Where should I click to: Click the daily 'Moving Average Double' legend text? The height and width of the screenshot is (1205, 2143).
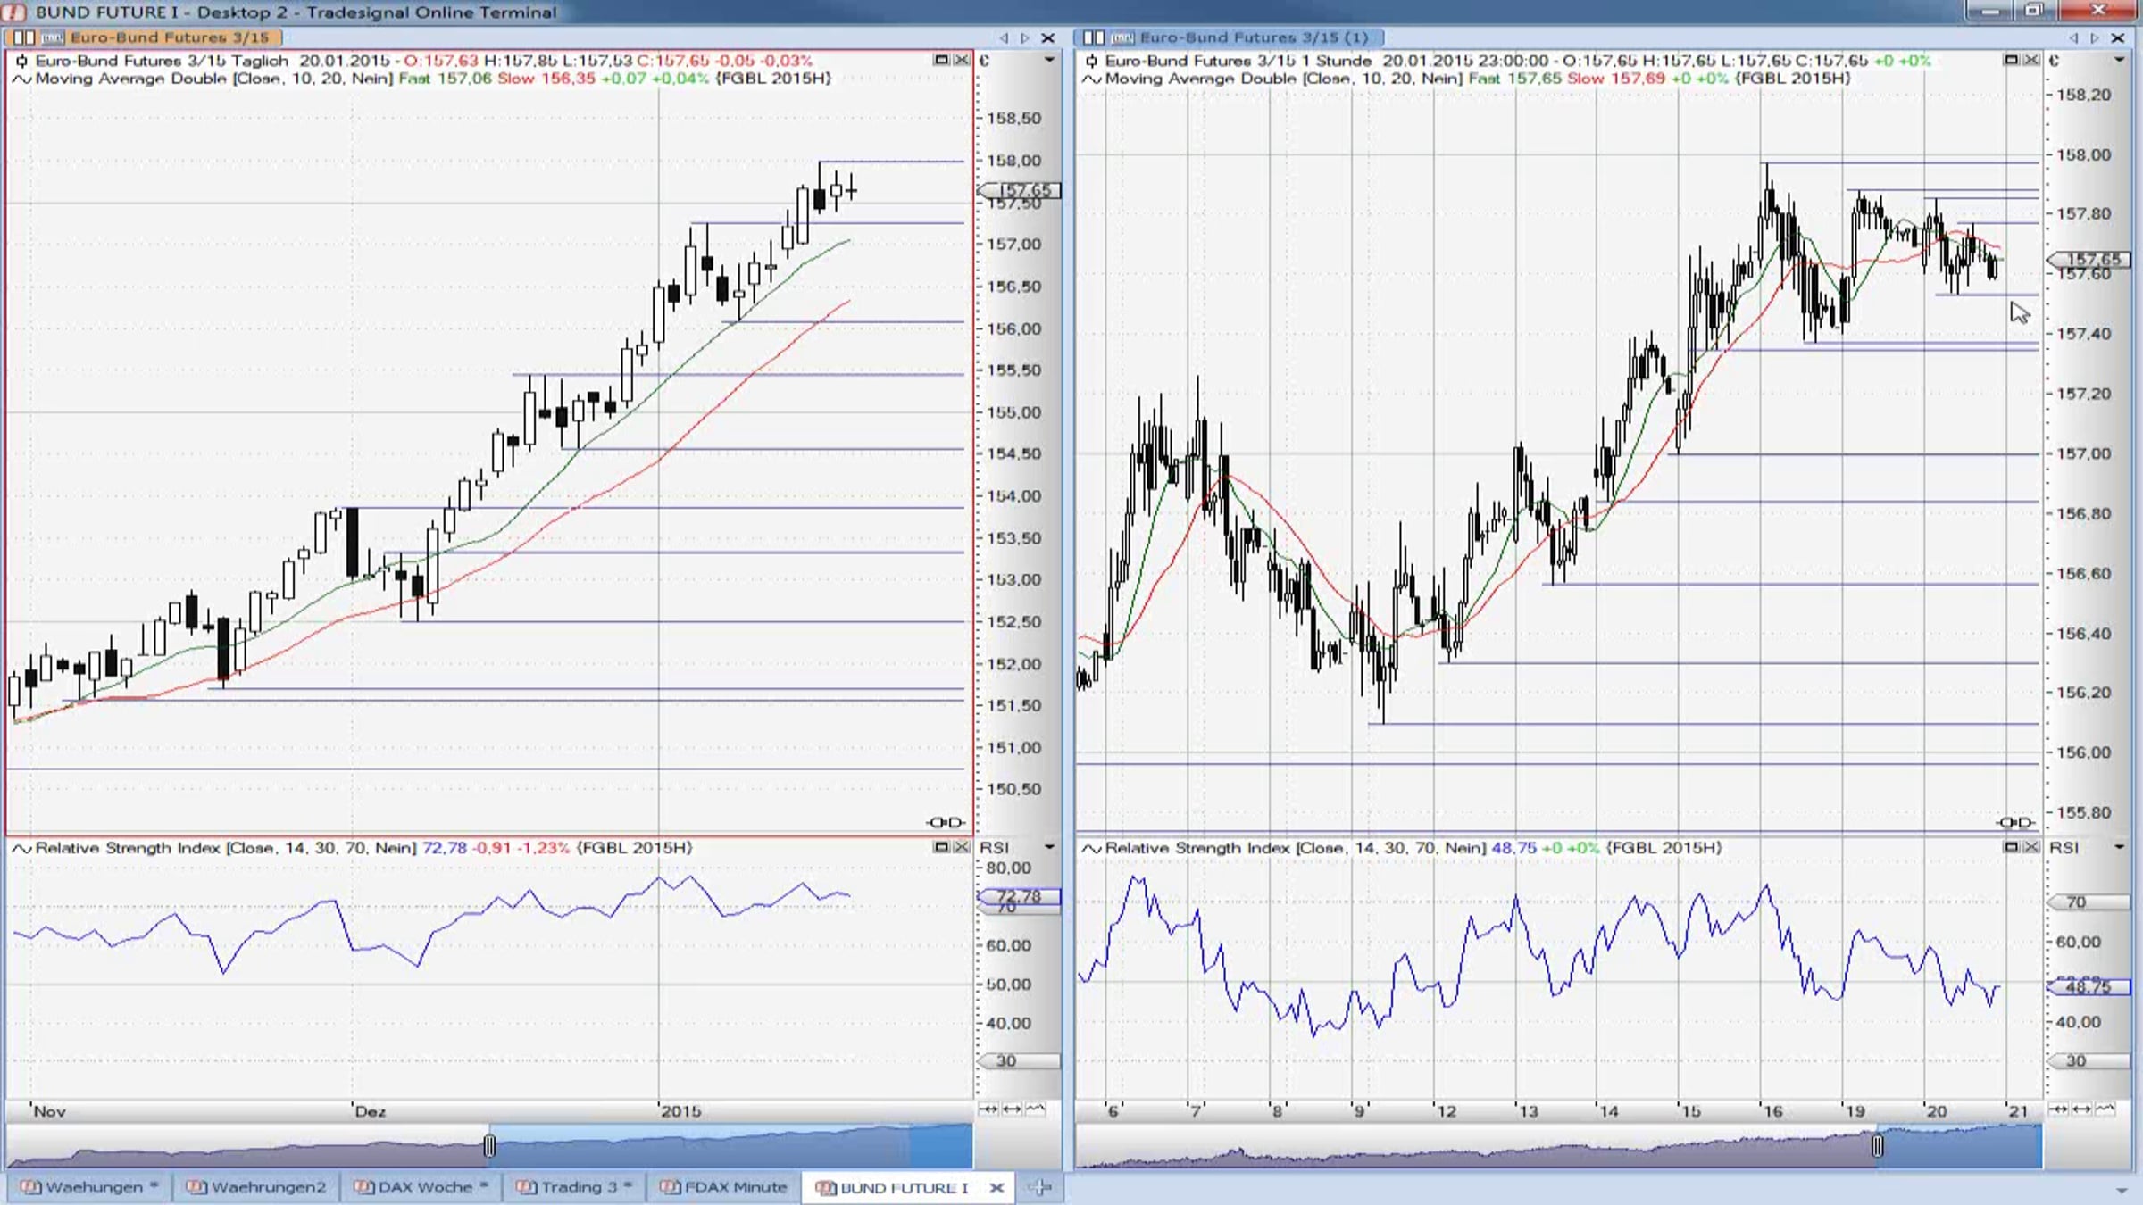(130, 79)
